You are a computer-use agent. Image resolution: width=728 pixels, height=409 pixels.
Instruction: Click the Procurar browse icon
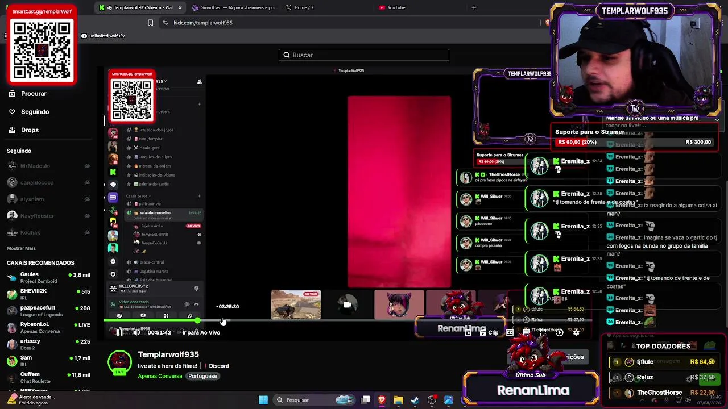click(12, 94)
